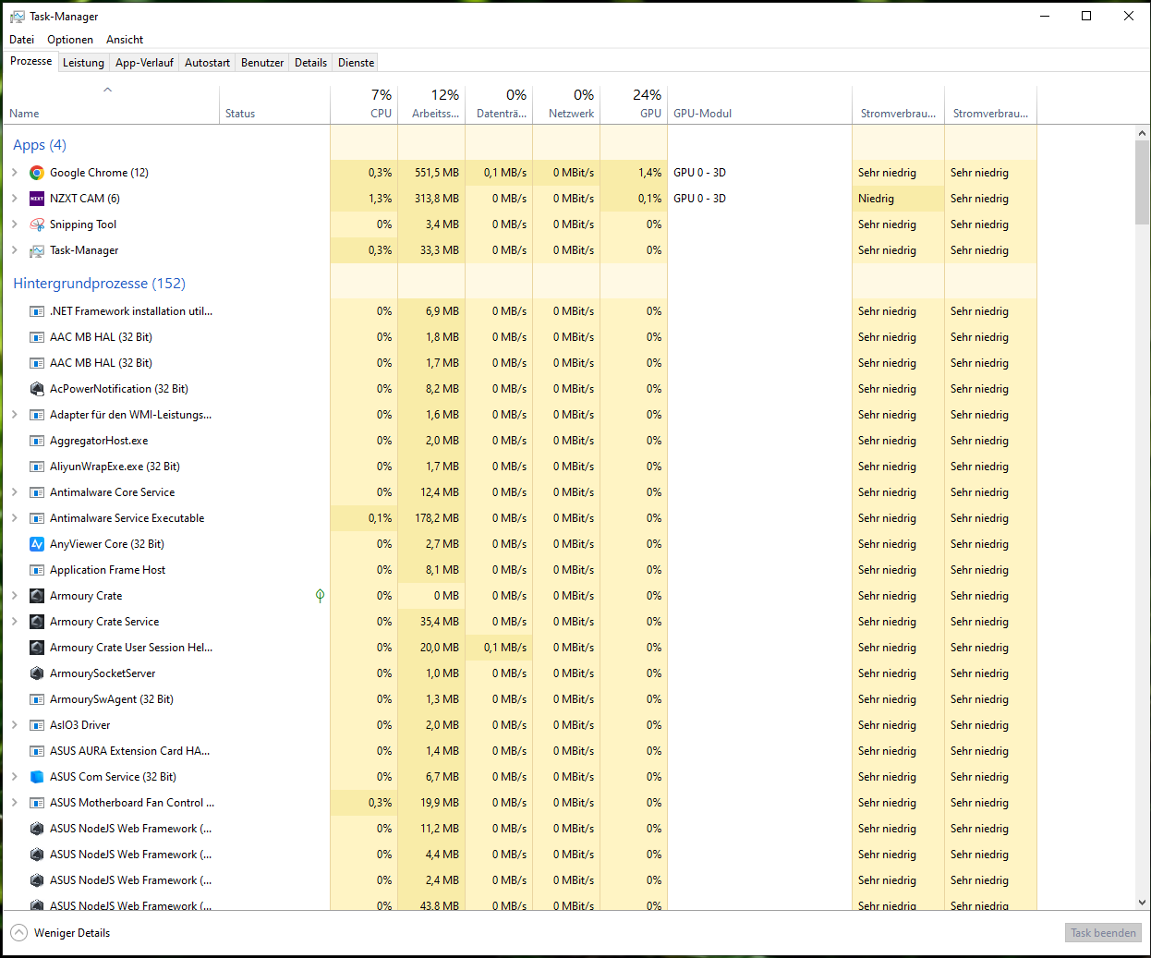Image resolution: width=1151 pixels, height=958 pixels.
Task: Click the AliyunWrapExe.exe icon
Action: click(x=37, y=467)
